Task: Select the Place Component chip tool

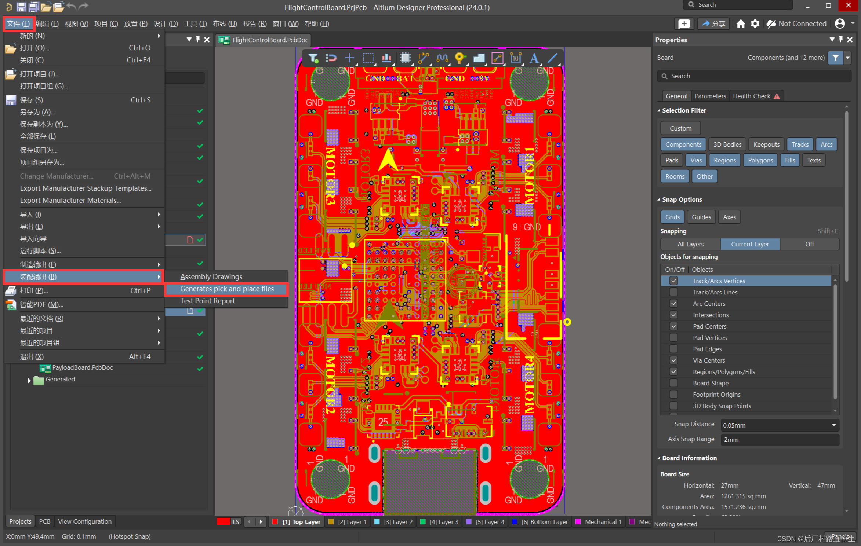Action: click(x=405, y=58)
